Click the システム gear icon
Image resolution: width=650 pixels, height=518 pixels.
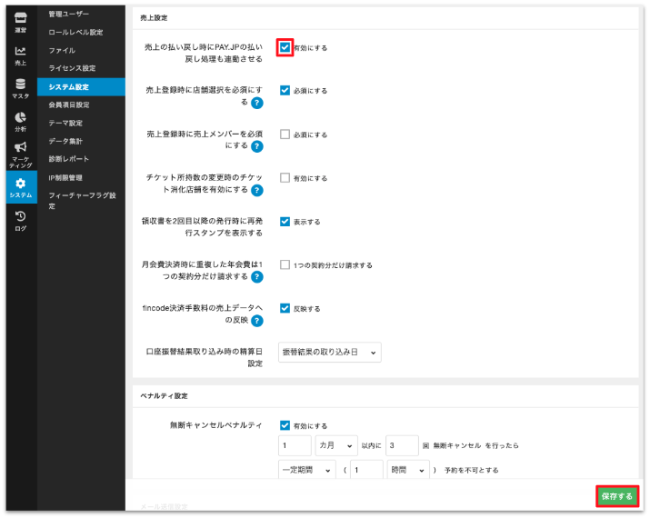(21, 187)
